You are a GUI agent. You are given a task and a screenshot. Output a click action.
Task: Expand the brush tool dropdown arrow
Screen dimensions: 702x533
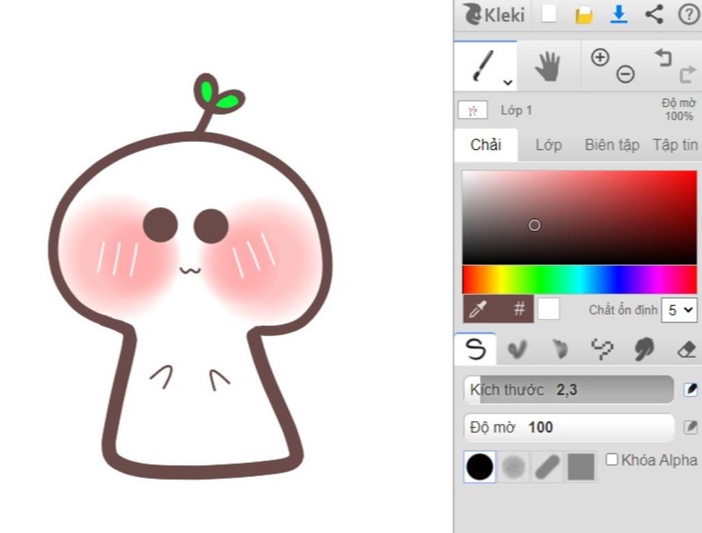pyautogui.click(x=508, y=82)
